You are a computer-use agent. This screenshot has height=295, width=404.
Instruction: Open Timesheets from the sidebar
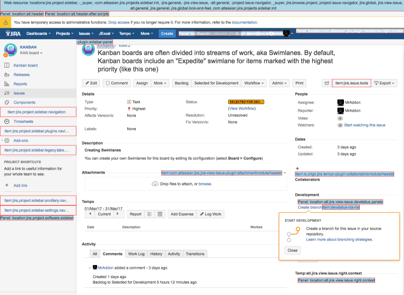(x=23, y=121)
